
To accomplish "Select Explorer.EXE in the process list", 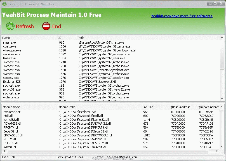I will point(12,82).
